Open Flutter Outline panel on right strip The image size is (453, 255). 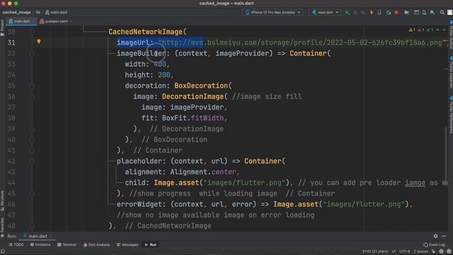pos(451,34)
